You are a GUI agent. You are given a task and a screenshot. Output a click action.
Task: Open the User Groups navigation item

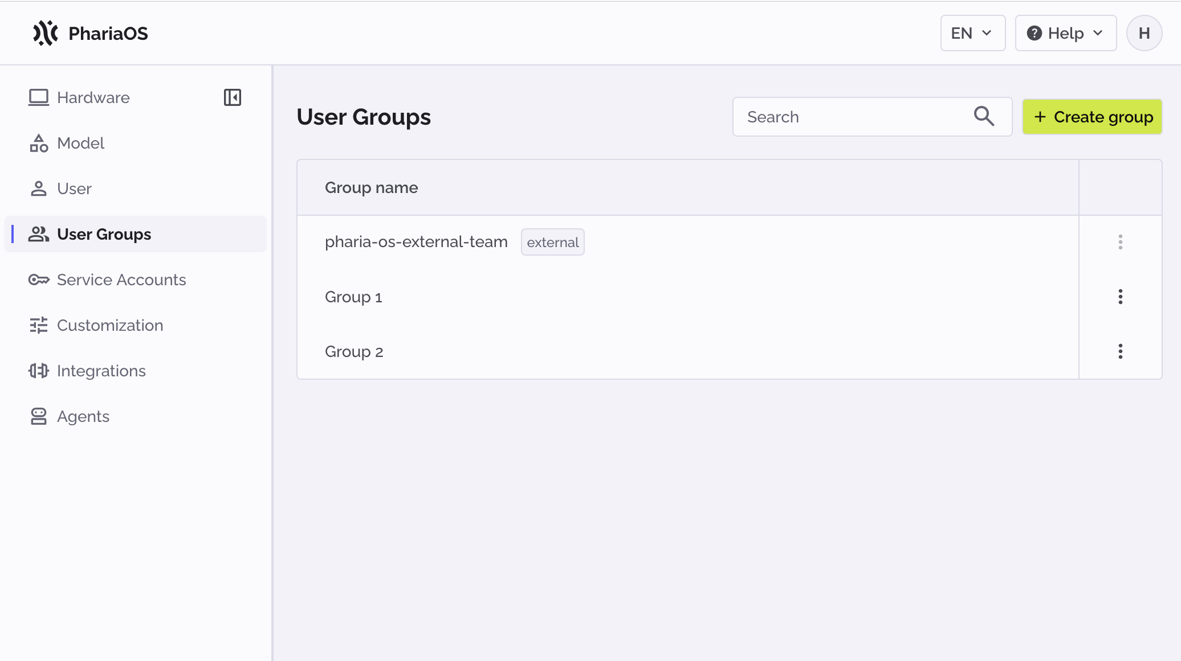point(104,234)
